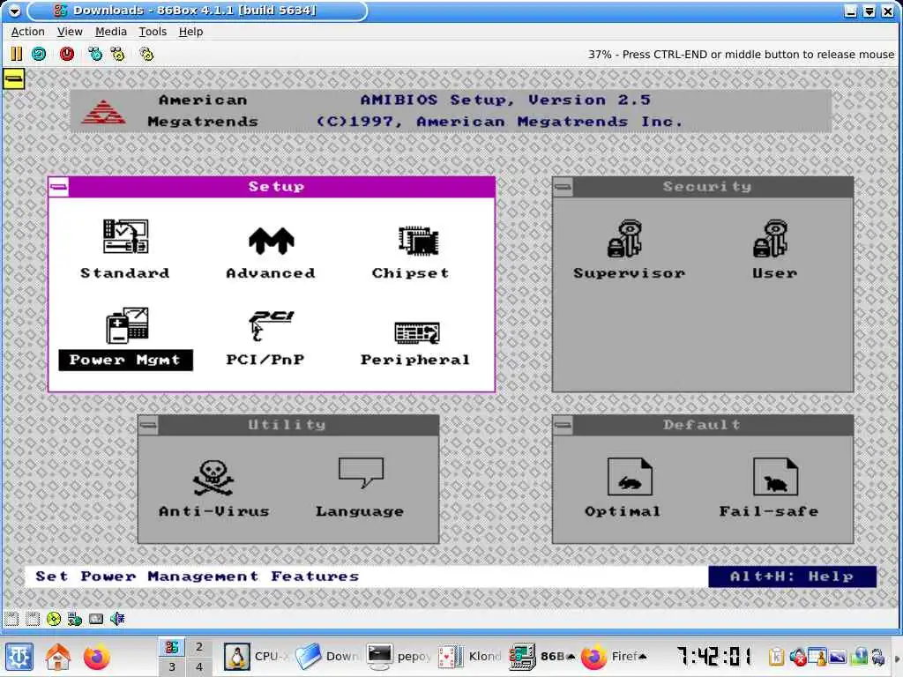Click the Default window control box
903x677 pixels.
563,425
